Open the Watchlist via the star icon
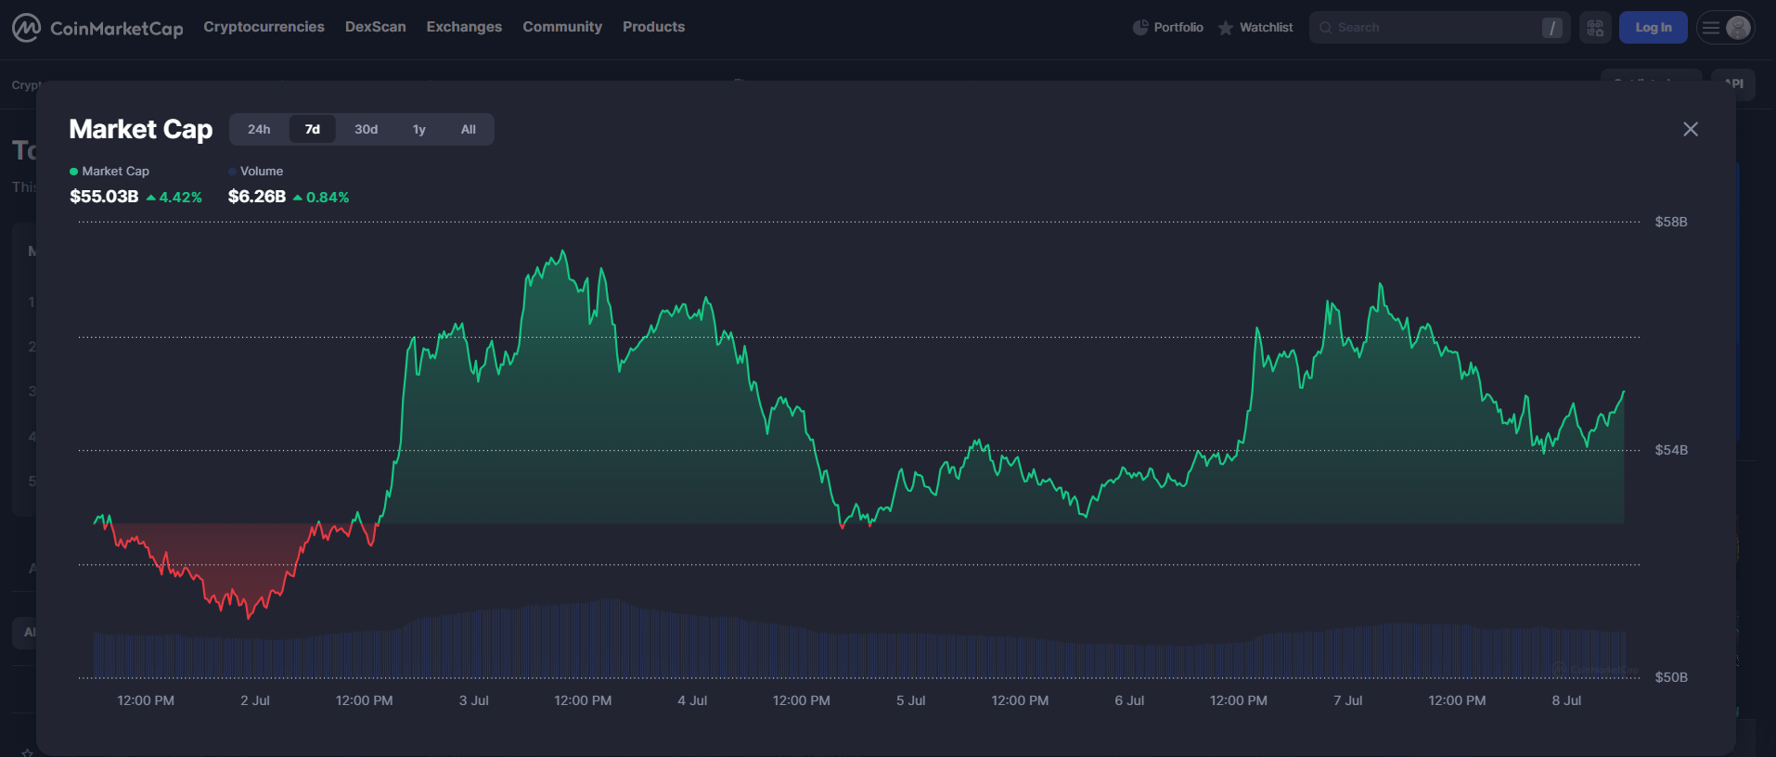 pyautogui.click(x=1226, y=28)
